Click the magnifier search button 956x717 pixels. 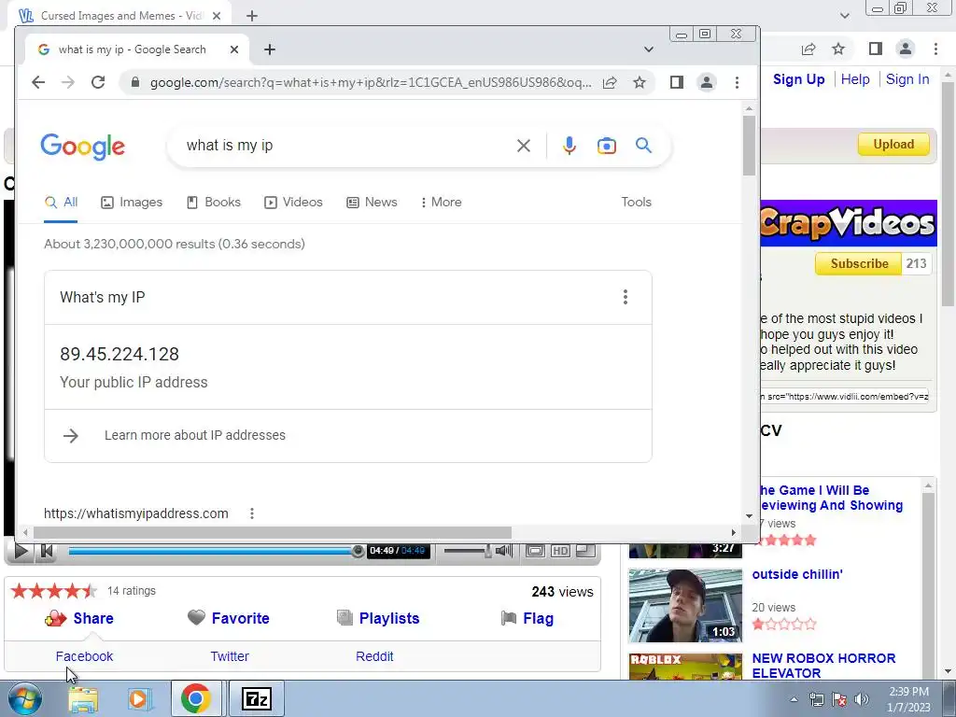(x=644, y=145)
